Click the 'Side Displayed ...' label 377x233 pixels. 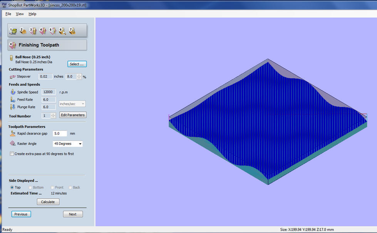tap(23, 181)
